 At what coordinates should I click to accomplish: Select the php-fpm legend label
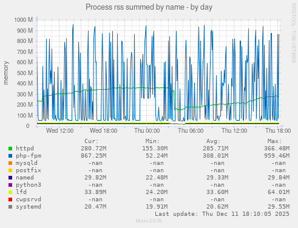29,156
